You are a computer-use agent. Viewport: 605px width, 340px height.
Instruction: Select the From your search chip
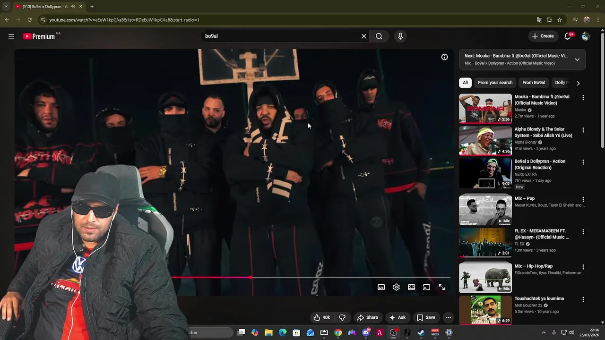click(x=495, y=83)
